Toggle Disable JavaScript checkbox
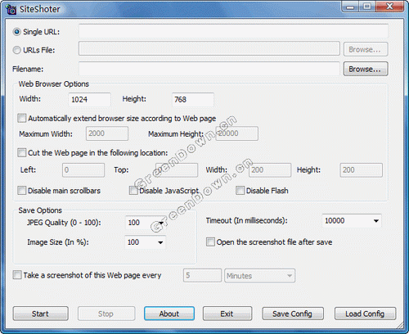 click(133, 190)
